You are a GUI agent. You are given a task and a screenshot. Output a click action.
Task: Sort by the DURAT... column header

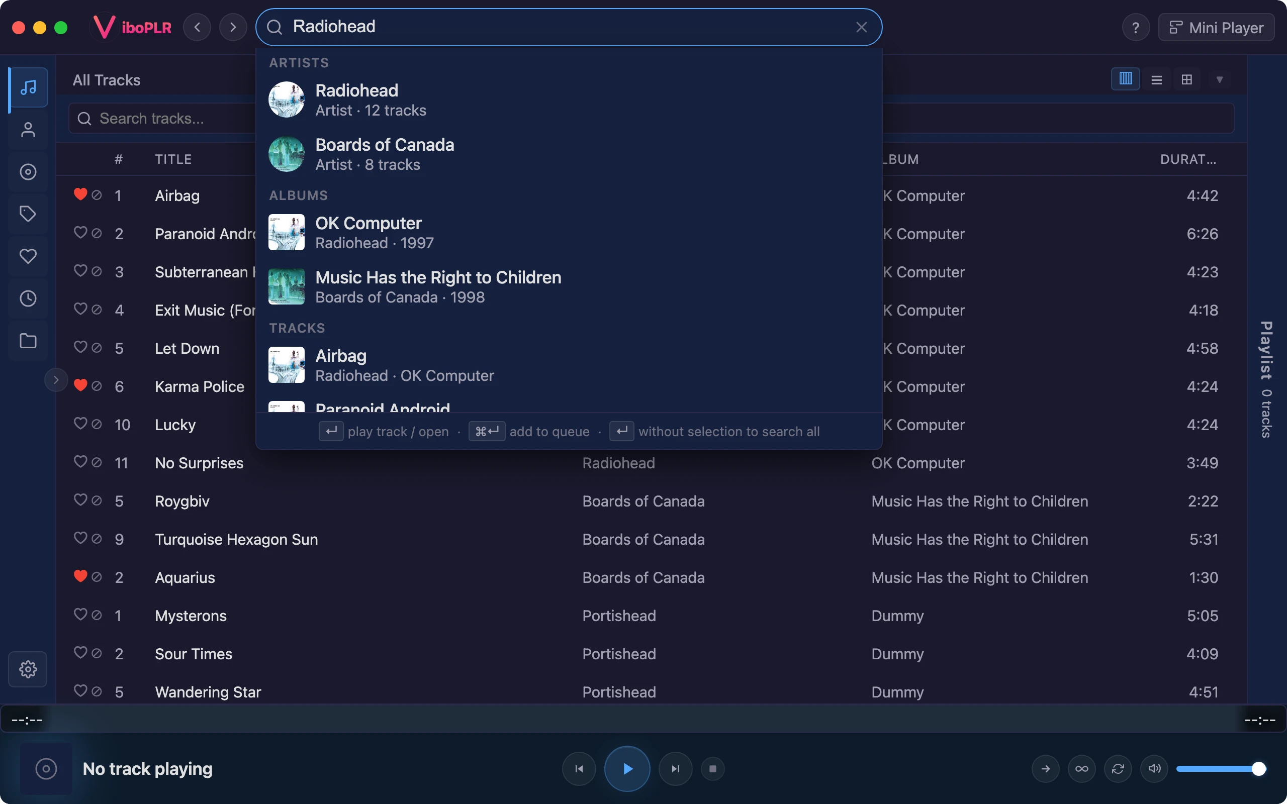click(1188, 159)
